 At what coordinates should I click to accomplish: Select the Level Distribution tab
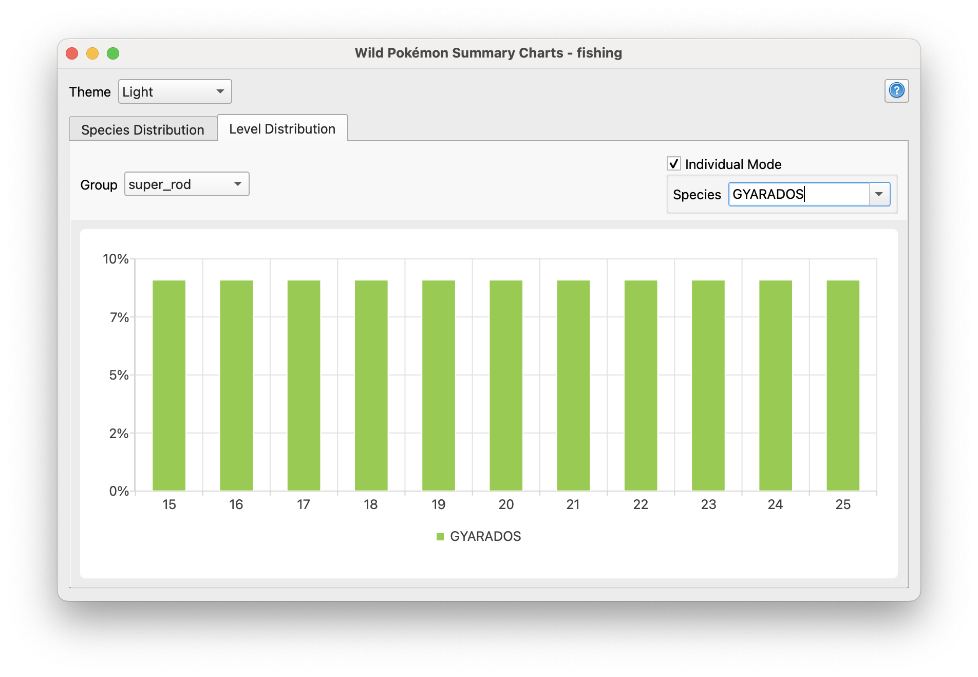[x=283, y=128]
